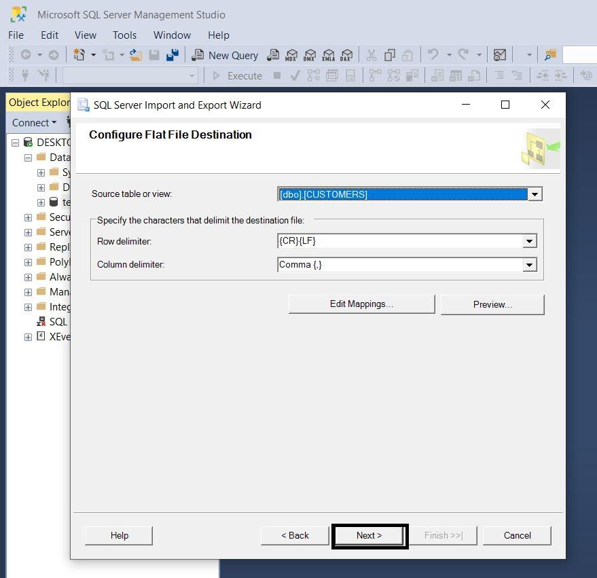Click the Quick Launch search field

[x=579, y=55]
